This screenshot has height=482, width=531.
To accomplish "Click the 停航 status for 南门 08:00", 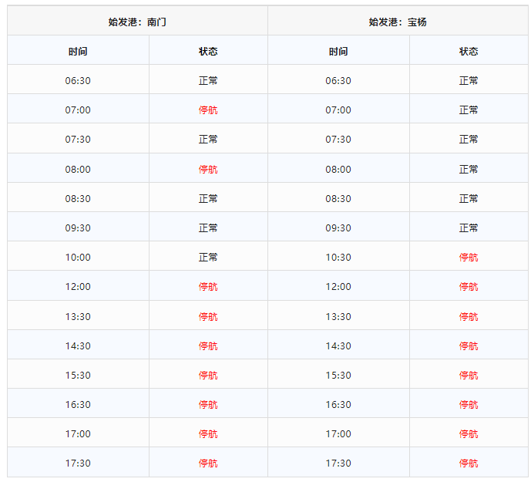I will 208,169.
